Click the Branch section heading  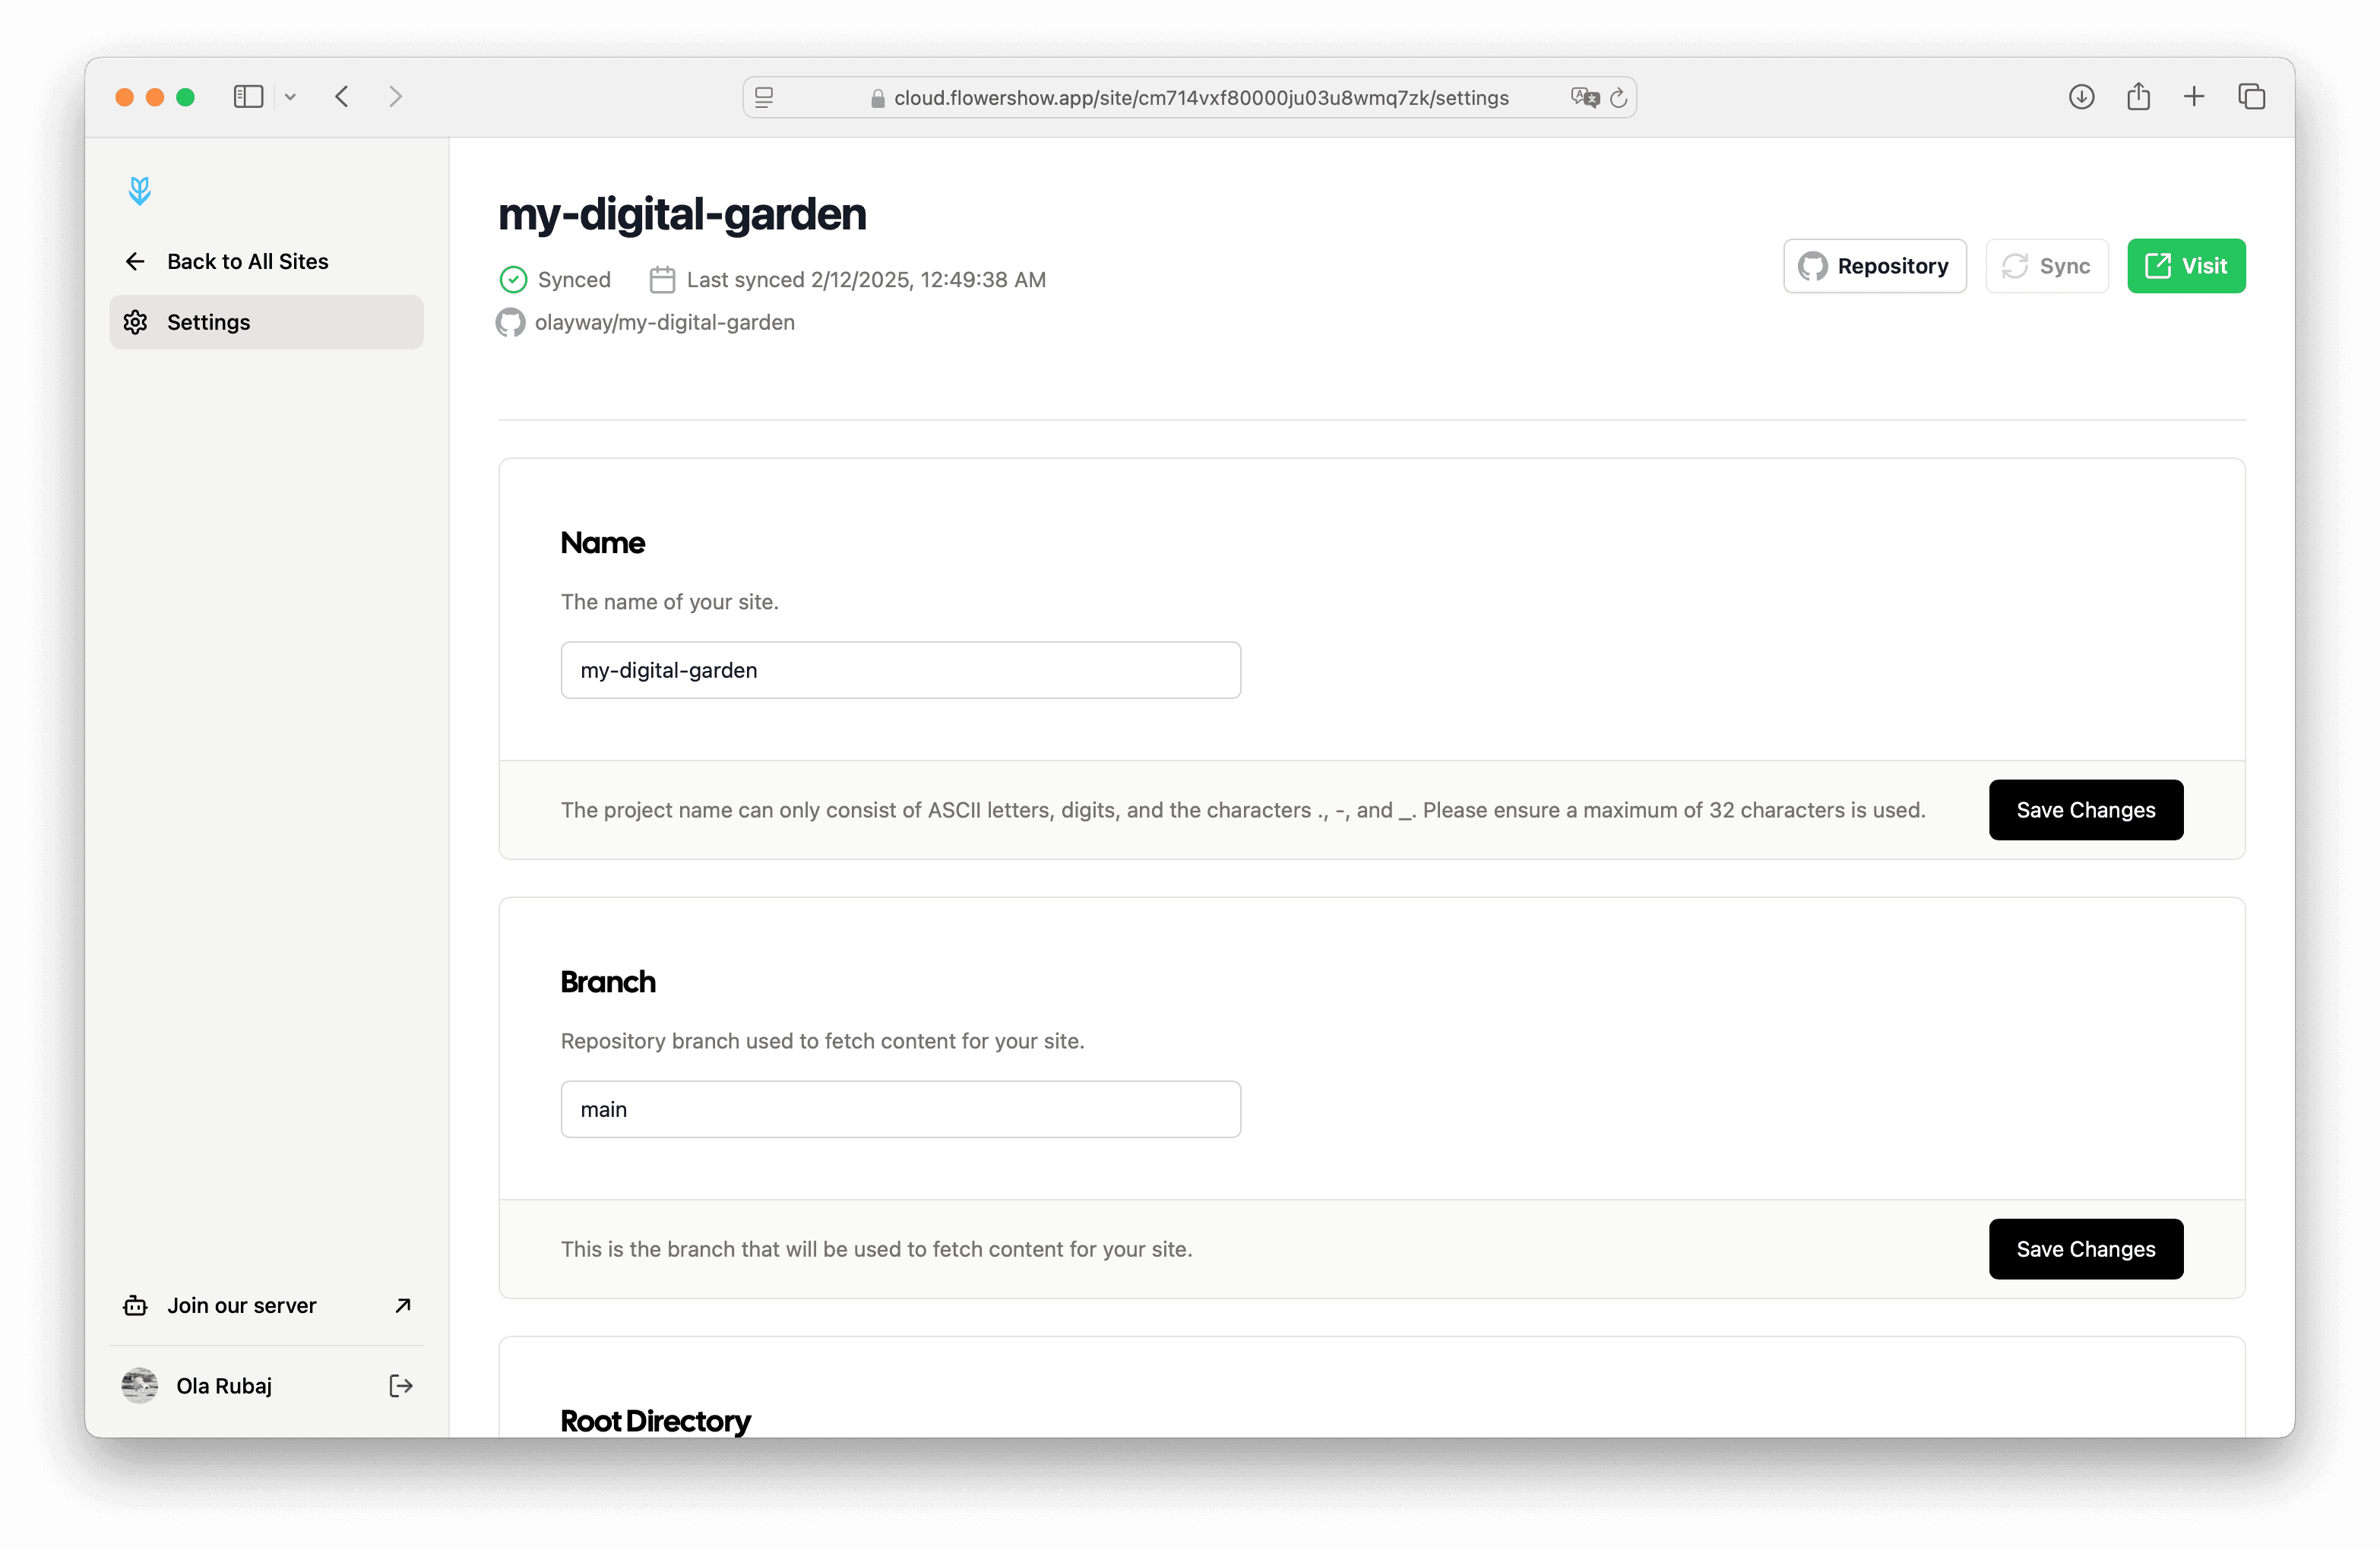point(608,982)
